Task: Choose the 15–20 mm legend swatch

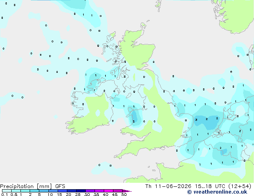Action: (x=62, y=191)
